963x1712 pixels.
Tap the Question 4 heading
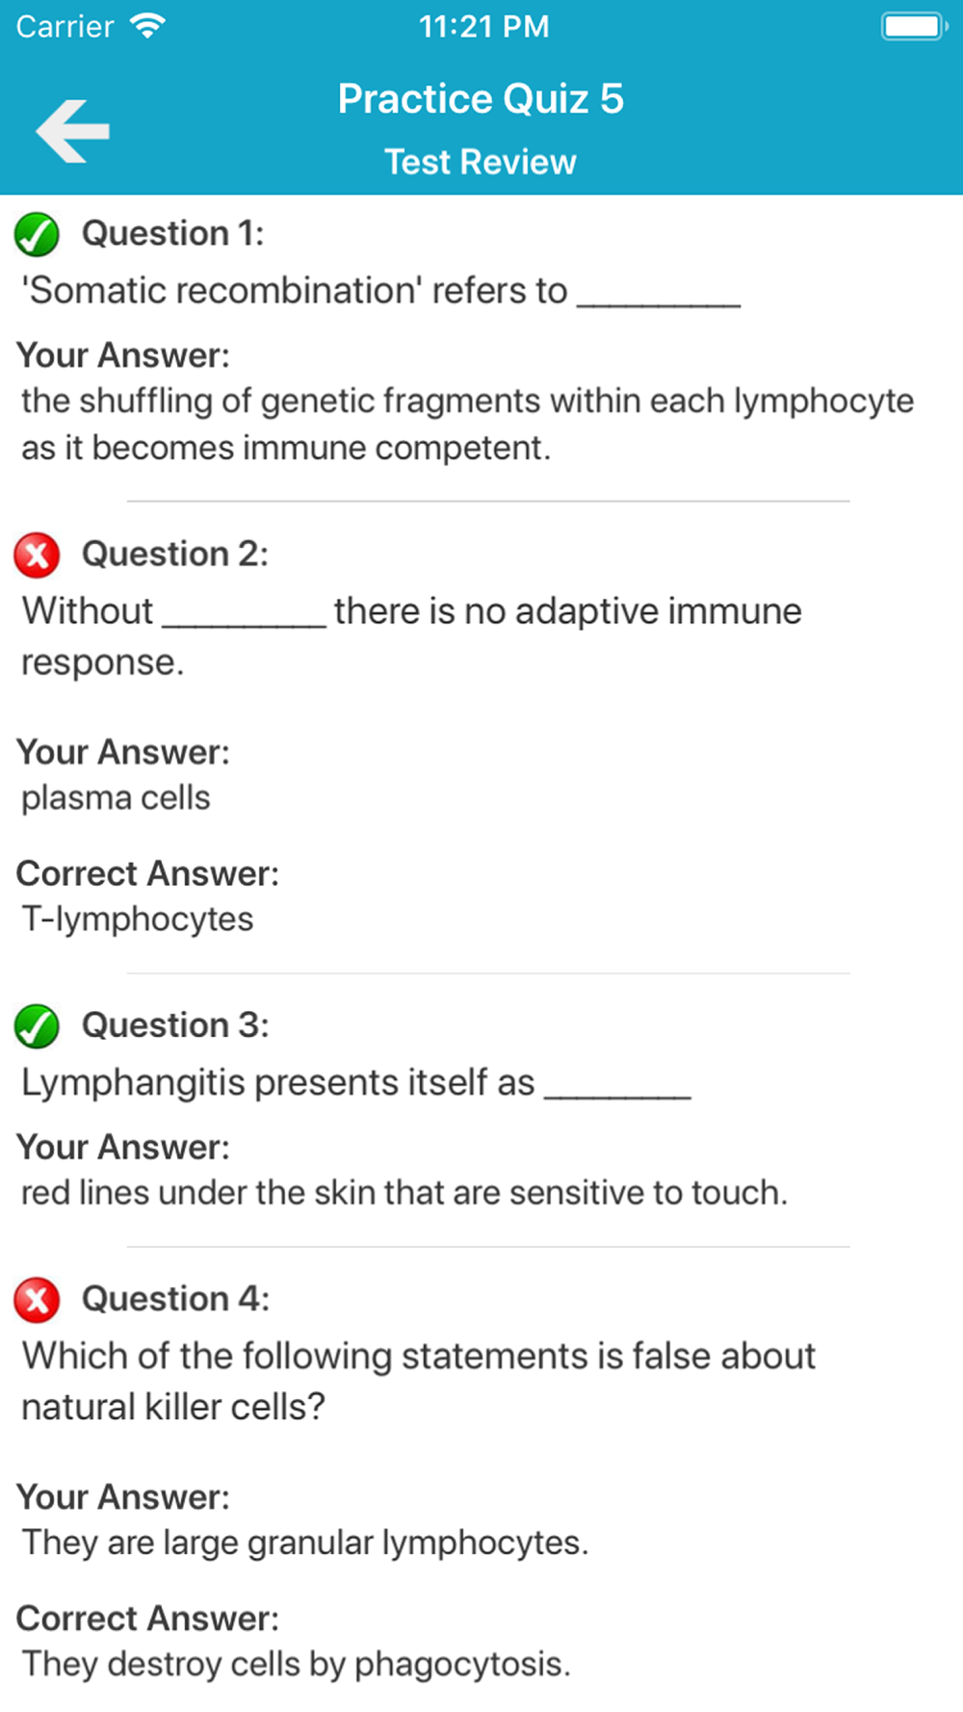click(x=175, y=1298)
